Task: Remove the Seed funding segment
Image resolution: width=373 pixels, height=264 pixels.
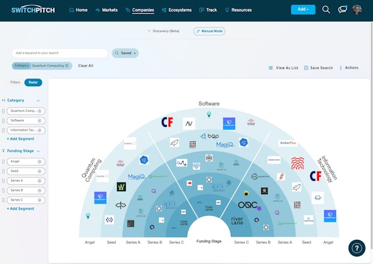Action: click(39, 171)
